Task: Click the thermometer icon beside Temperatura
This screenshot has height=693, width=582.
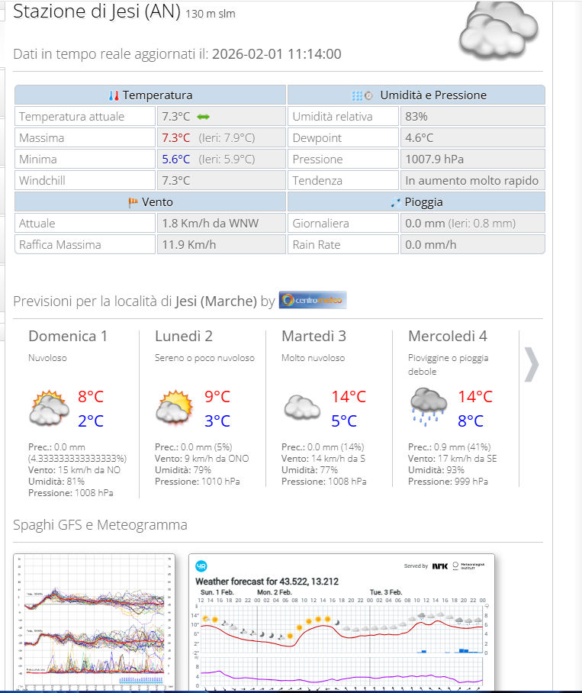Action: pyautogui.click(x=114, y=95)
